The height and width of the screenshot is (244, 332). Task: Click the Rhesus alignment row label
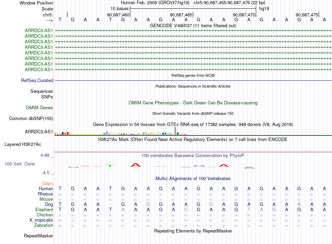click(45, 194)
